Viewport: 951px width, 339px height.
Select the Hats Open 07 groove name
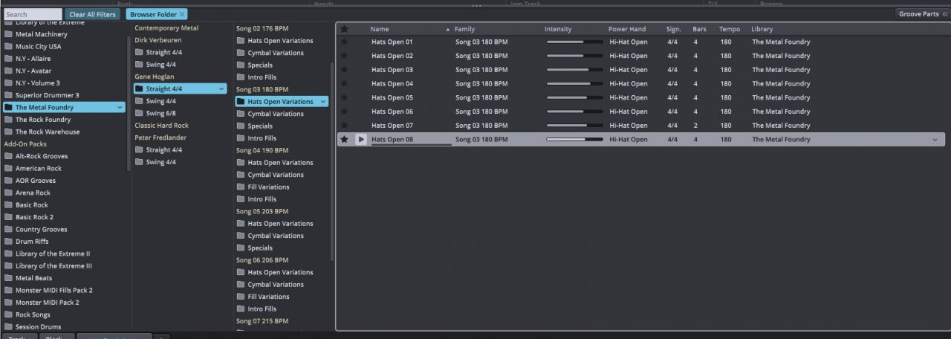pyautogui.click(x=392, y=126)
